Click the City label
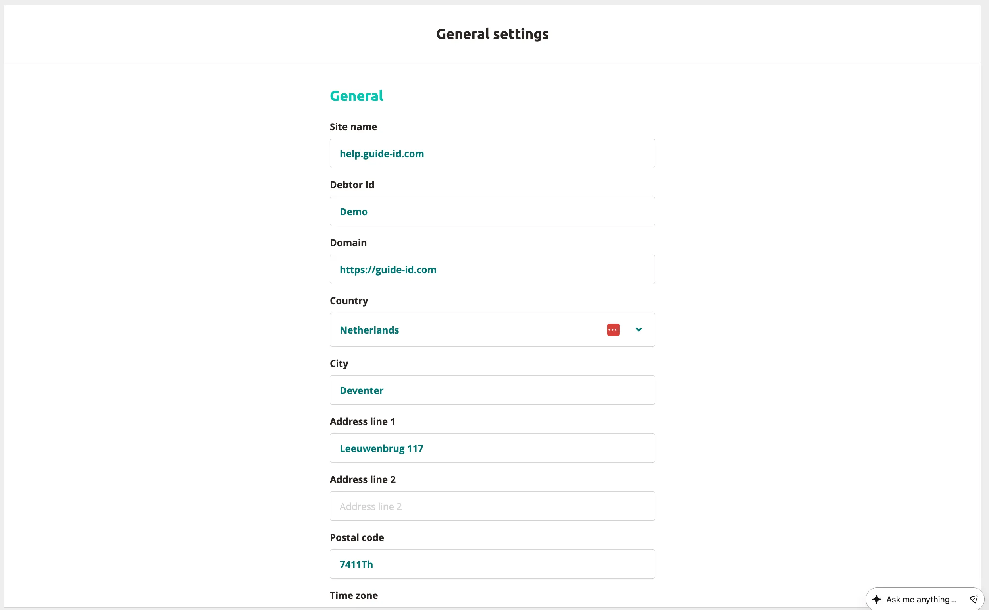Viewport: 989px width, 610px height. click(339, 363)
